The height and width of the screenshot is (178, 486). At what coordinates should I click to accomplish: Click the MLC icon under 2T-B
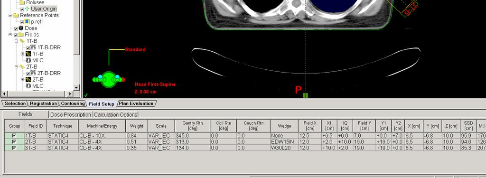[x=28, y=86]
